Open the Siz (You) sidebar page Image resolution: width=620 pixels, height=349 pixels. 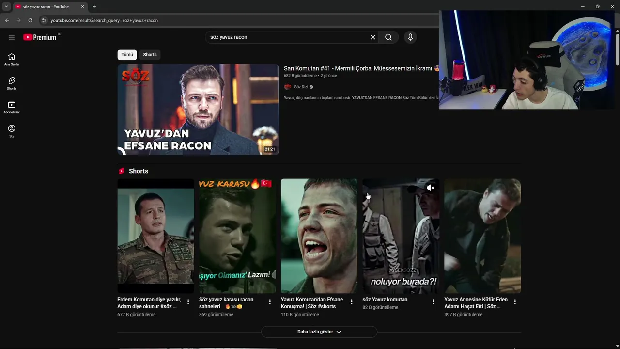[12, 131]
